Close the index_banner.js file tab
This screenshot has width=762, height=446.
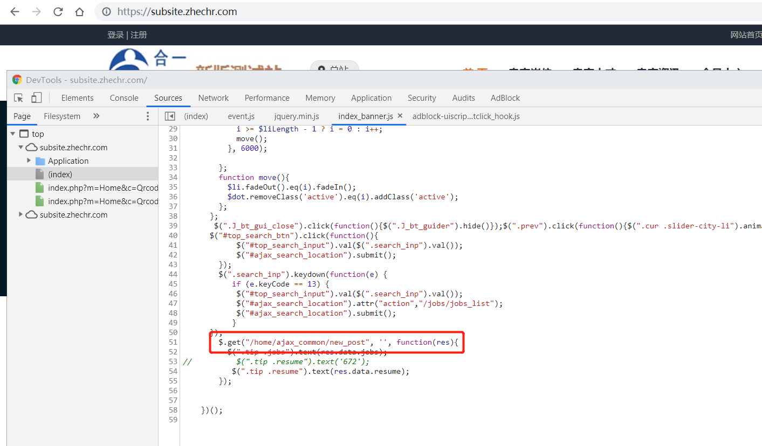click(x=400, y=116)
